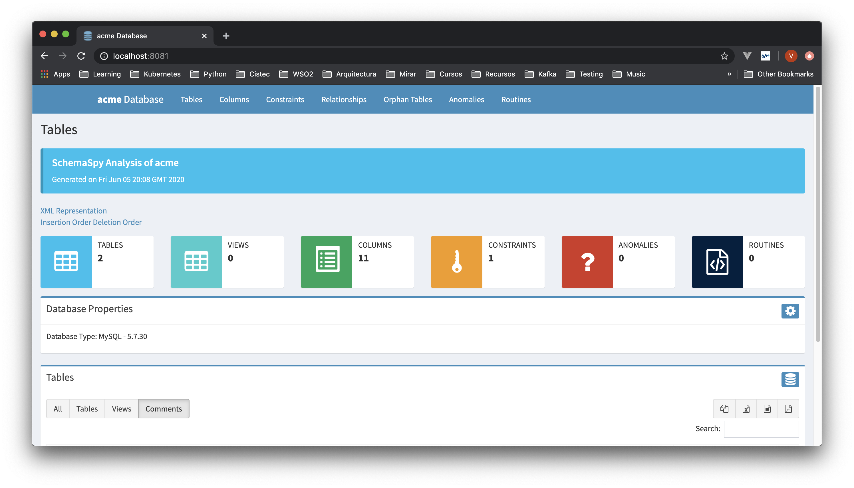Expand hidden bookmarks chevron in bookmarks bar

click(729, 74)
